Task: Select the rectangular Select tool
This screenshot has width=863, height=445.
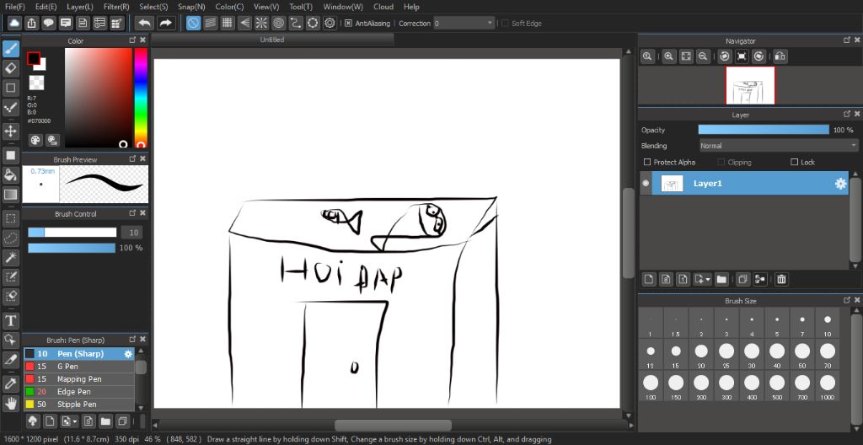Action: click(10, 218)
